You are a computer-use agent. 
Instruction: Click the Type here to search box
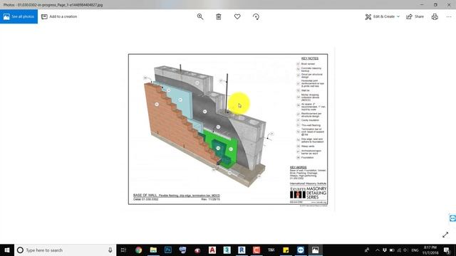tap(65, 250)
